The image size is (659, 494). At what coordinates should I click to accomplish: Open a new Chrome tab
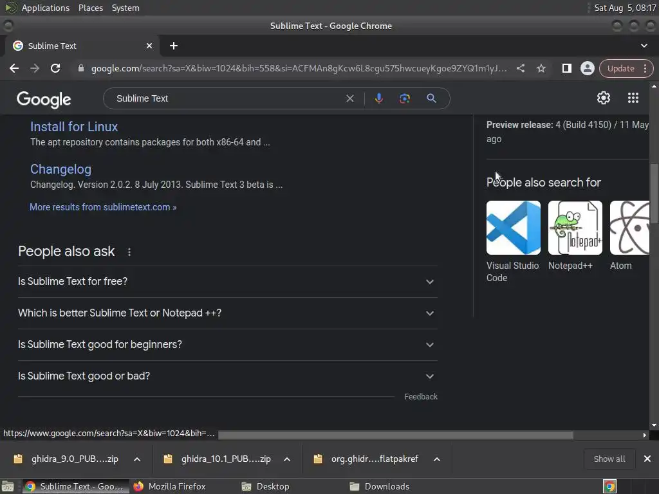(x=174, y=46)
